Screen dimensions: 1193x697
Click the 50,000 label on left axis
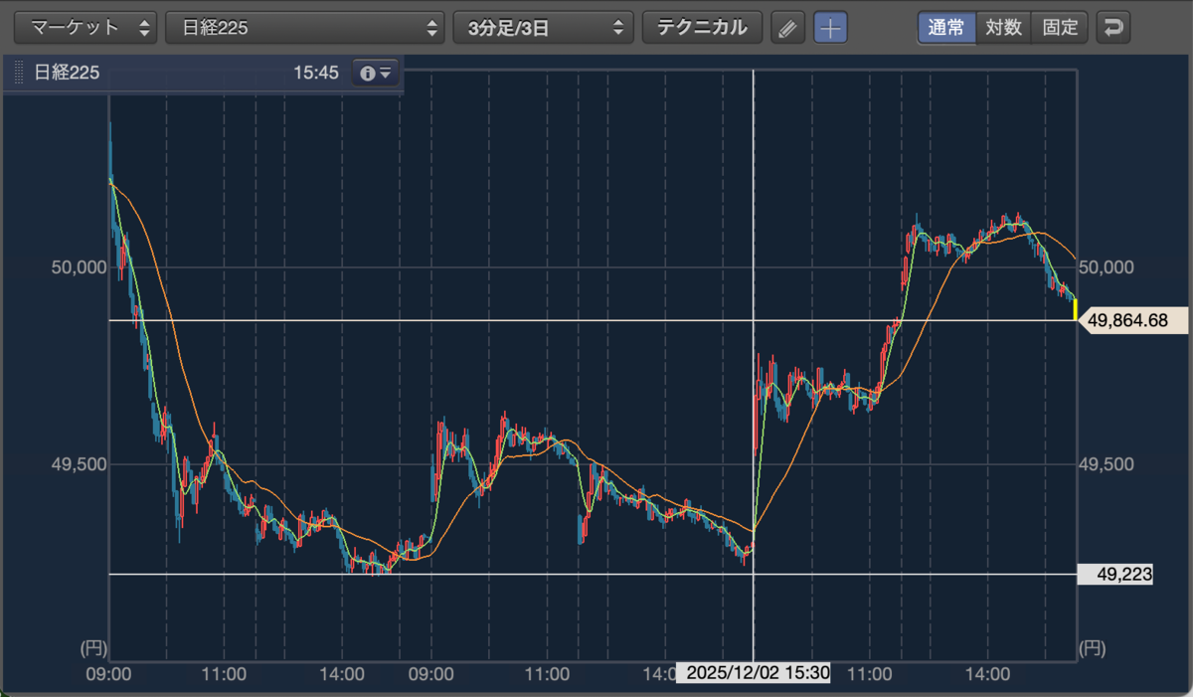point(79,267)
